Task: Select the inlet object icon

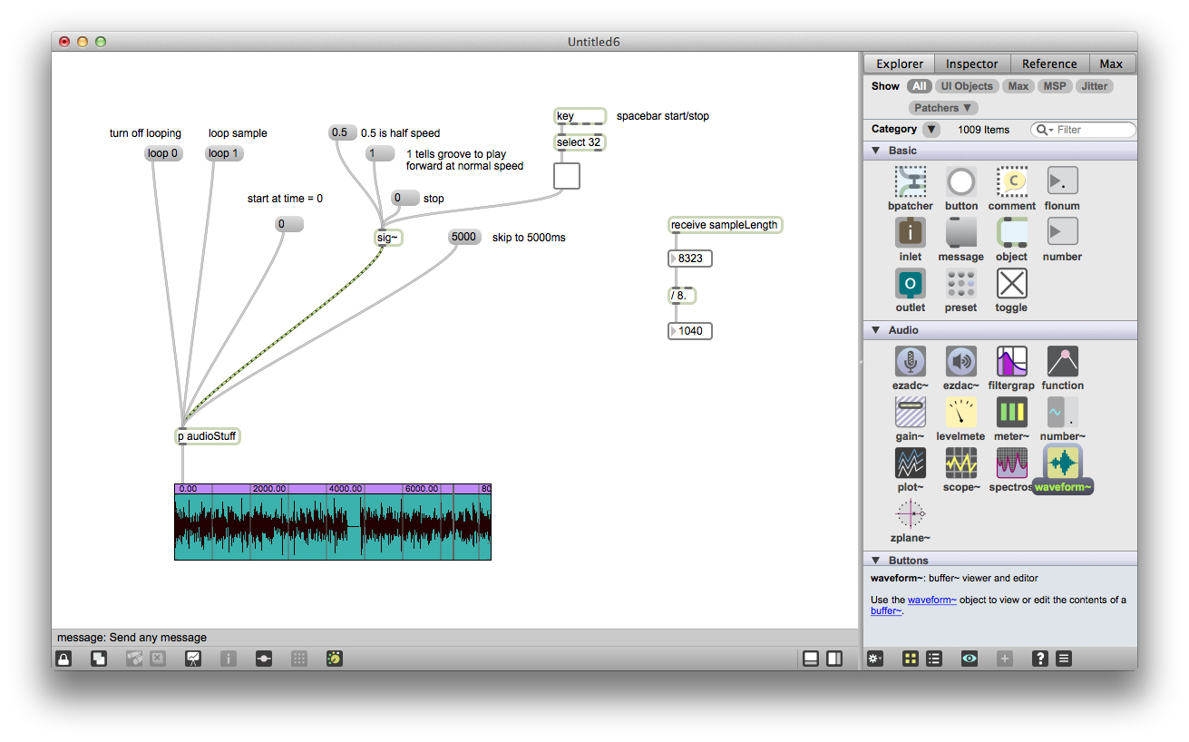Action: [911, 232]
